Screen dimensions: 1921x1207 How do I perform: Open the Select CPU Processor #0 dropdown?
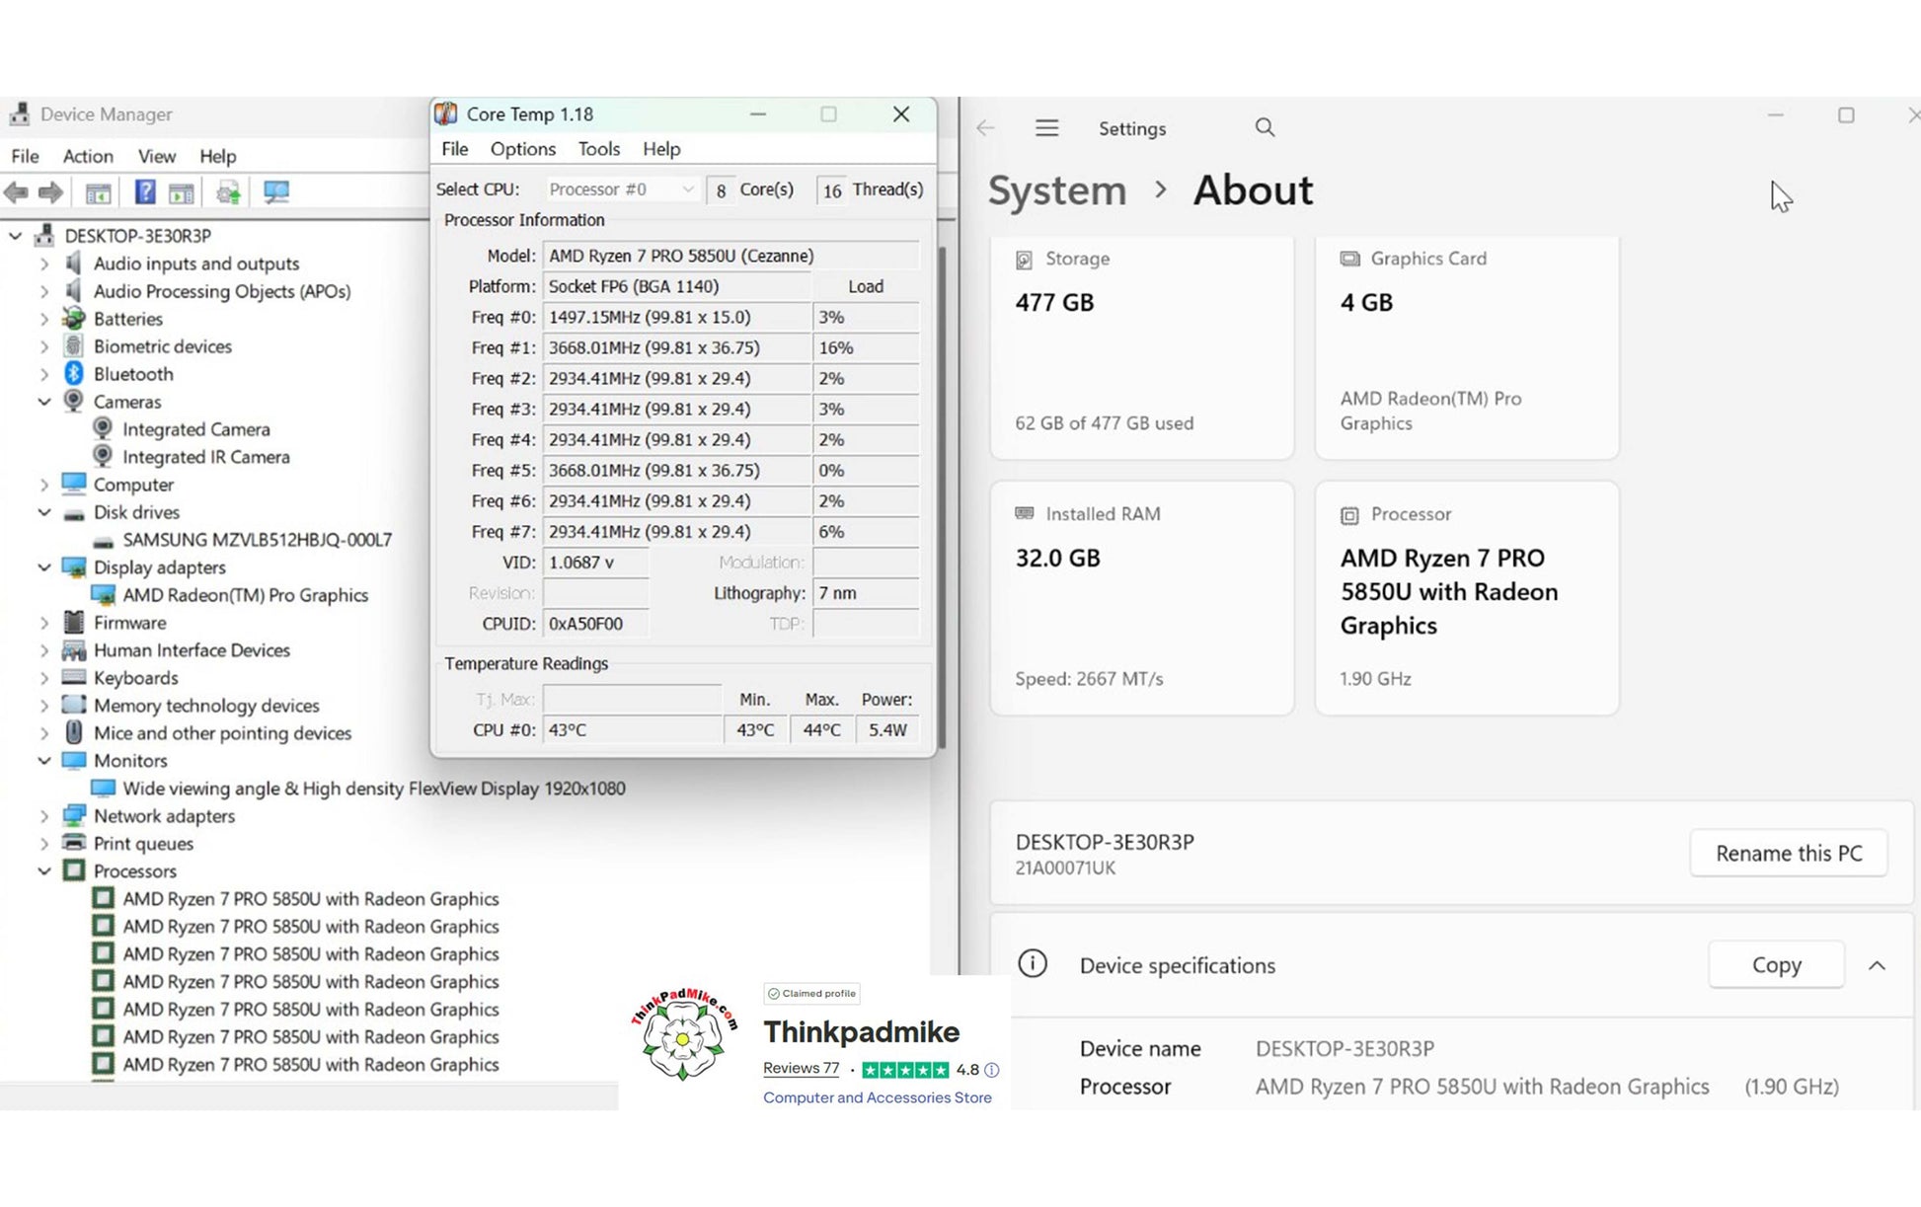point(621,189)
